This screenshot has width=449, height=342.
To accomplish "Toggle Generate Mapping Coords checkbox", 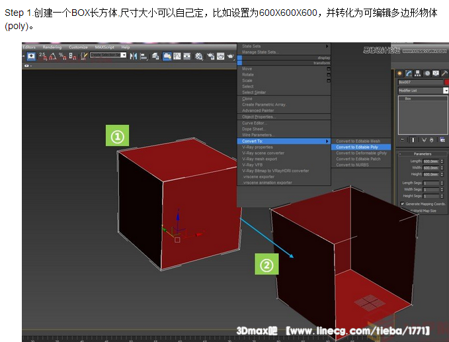I will tap(402, 204).
